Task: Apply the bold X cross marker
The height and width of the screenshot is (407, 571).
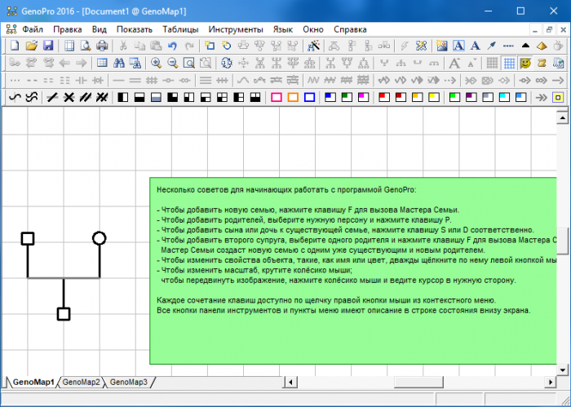Action: coord(69,97)
